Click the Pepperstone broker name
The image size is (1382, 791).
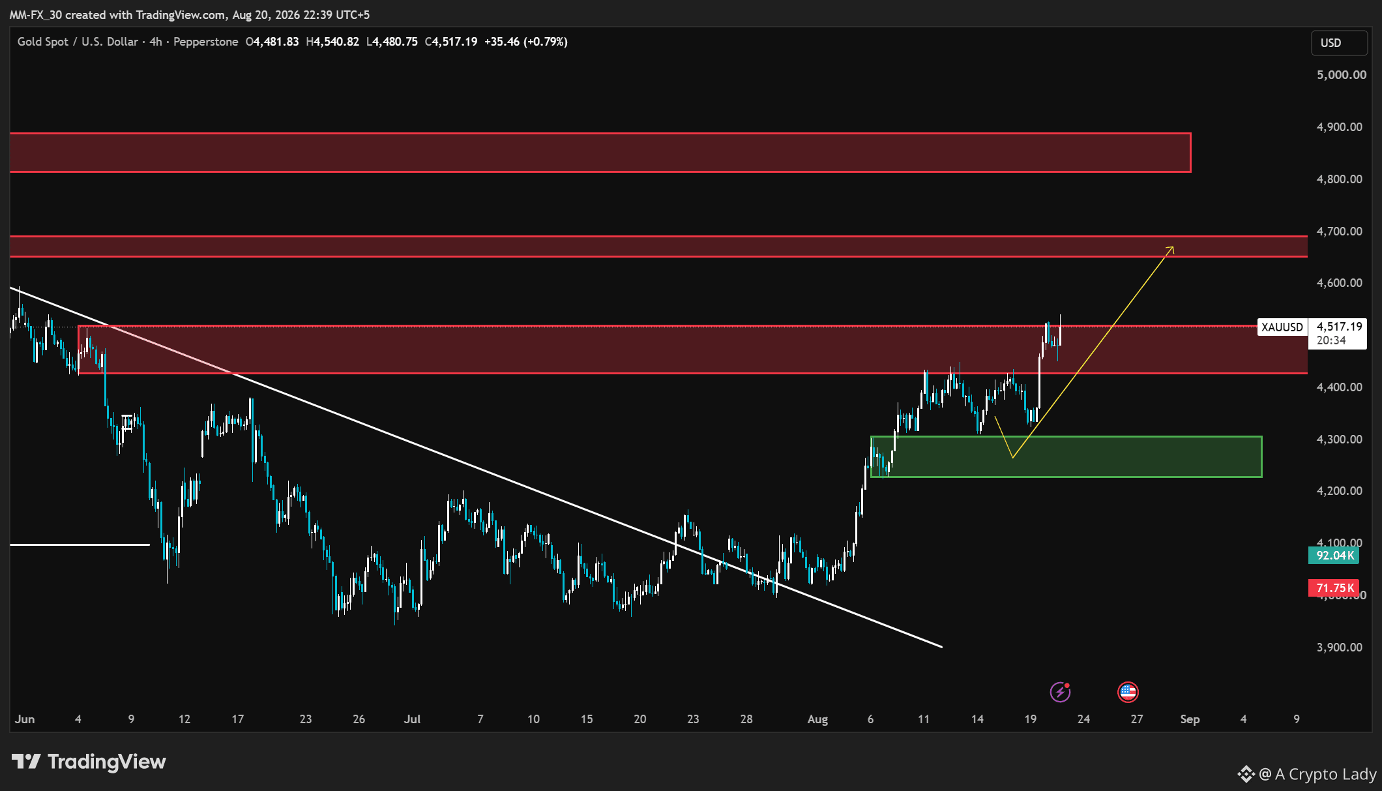tap(206, 42)
